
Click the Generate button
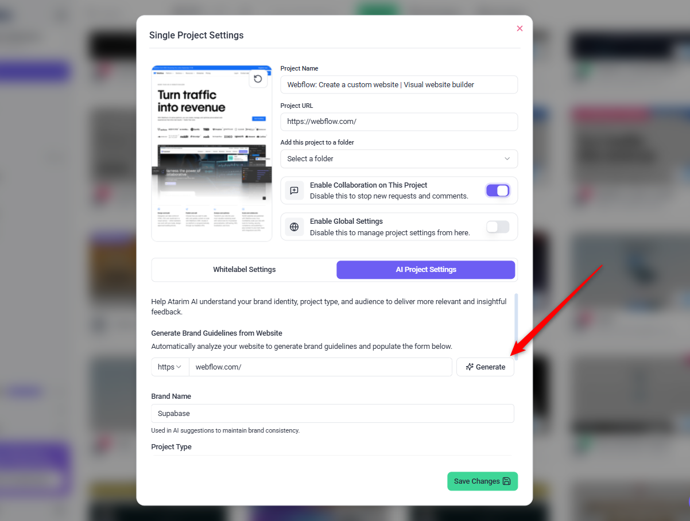point(485,367)
